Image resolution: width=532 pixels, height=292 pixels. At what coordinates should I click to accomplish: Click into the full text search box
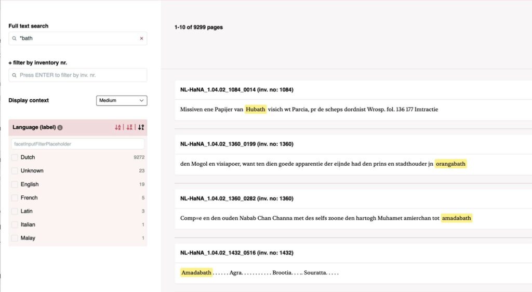tap(78, 38)
